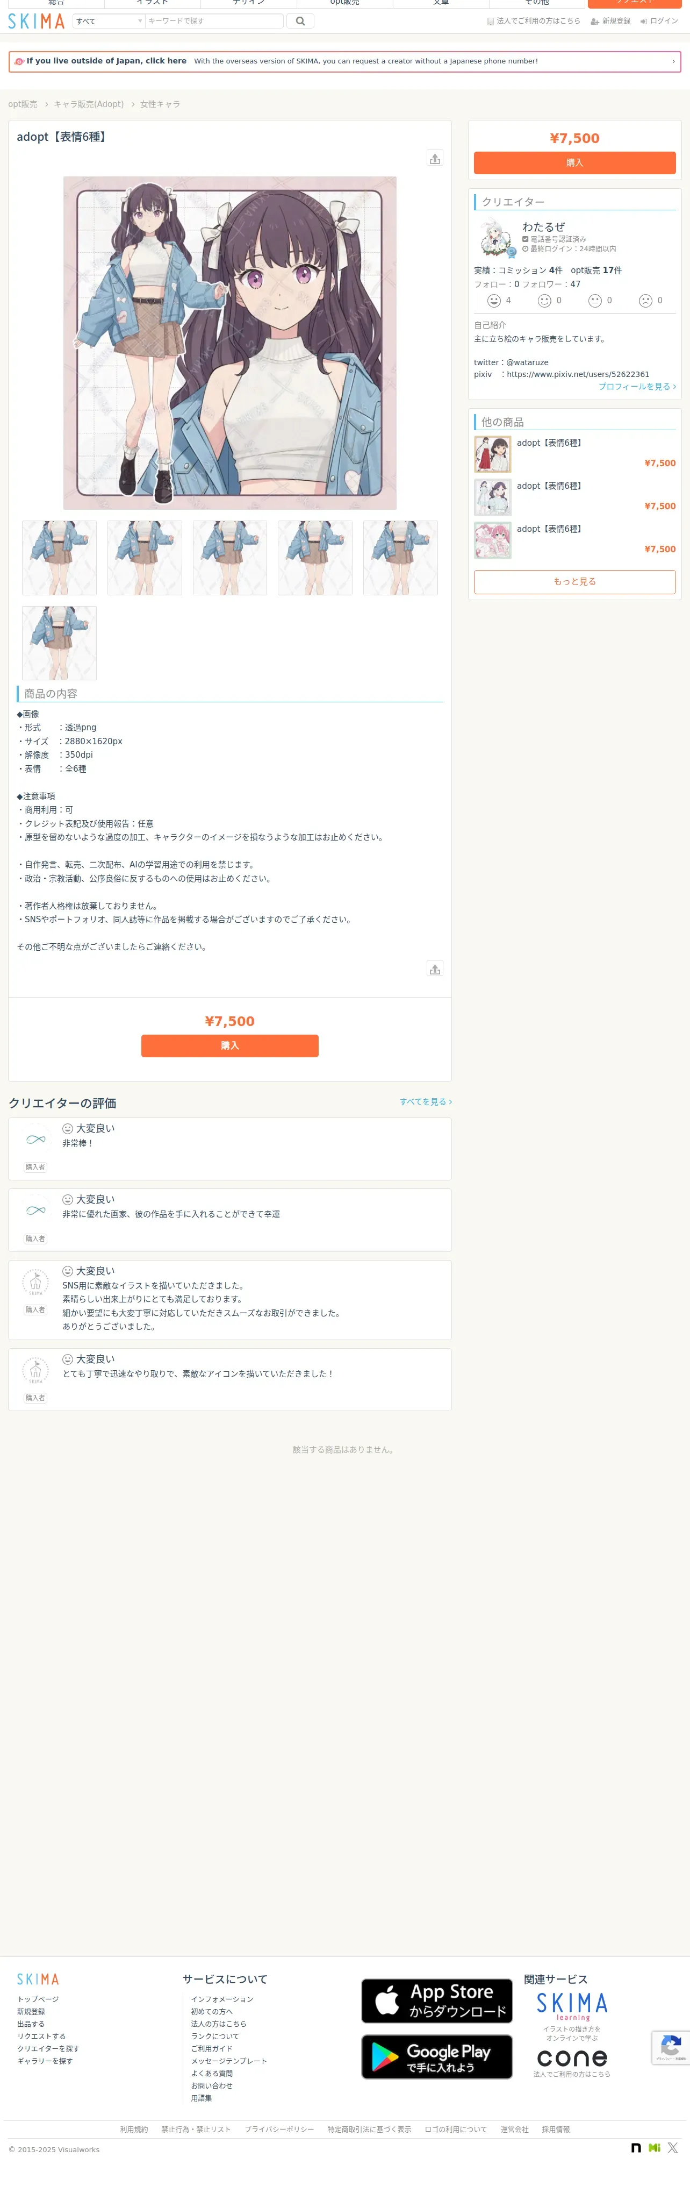Select the third expression thumbnail
The image size is (690, 2193).
[x=229, y=558]
